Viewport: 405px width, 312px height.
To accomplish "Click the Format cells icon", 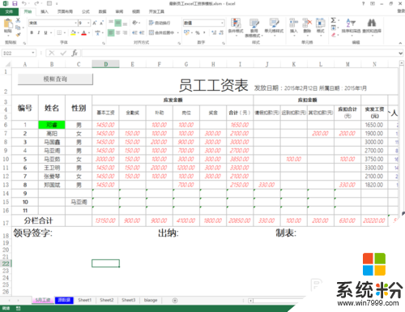I will point(321,23).
